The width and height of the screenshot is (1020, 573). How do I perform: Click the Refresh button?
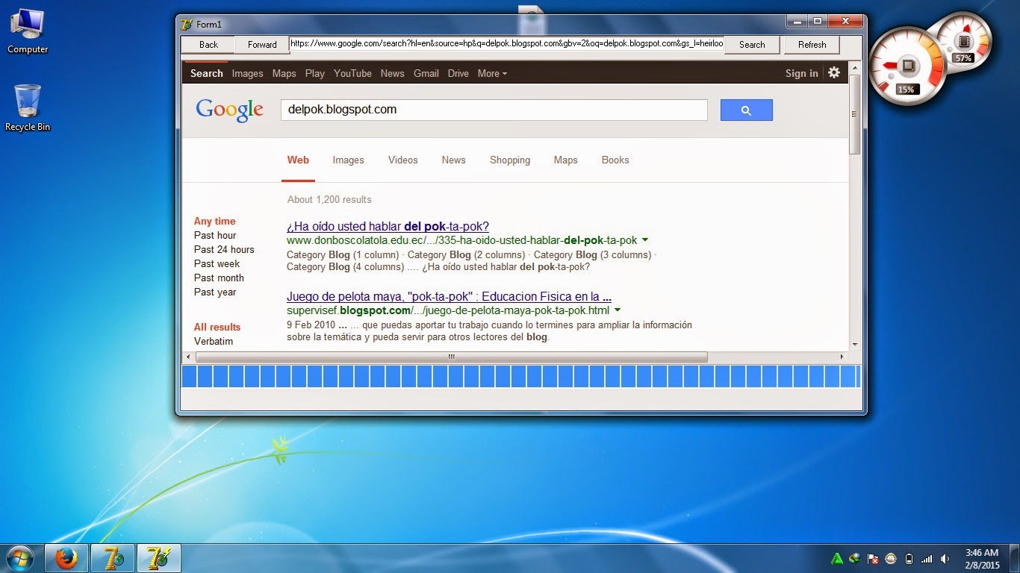click(812, 45)
